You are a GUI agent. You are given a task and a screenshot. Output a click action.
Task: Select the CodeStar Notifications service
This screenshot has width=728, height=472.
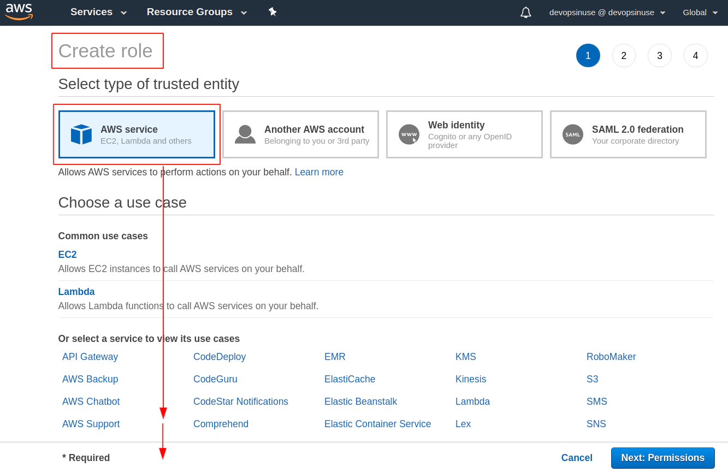[241, 402]
